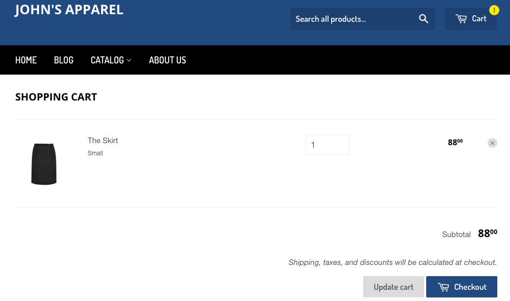Click the black skirt product thumbnail
510x301 pixels.
click(x=44, y=163)
